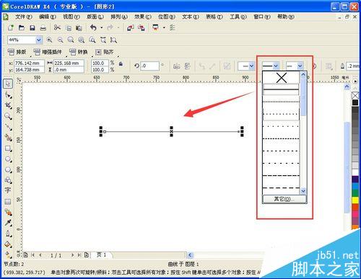Cut selection with scissors icon
The width and height of the screenshot is (361, 279).
tap(57, 27)
